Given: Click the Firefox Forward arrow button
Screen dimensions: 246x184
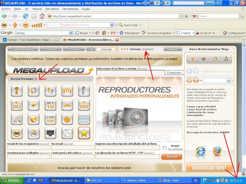Looking at the screenshot, I should click(15, 16).
